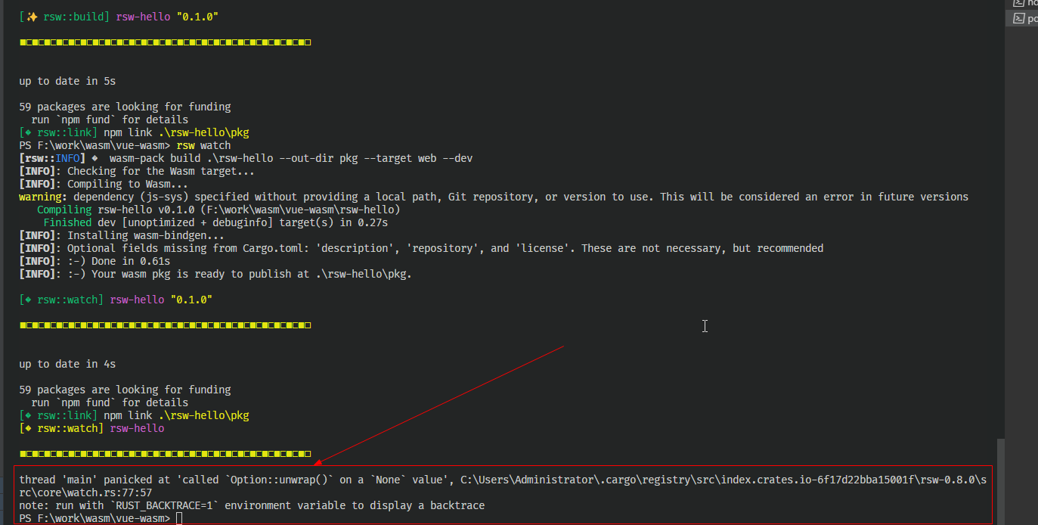Click the terminal scrollbar thumb
The height and width of the screenshot is (525, 1038).
pos(1001,481)
